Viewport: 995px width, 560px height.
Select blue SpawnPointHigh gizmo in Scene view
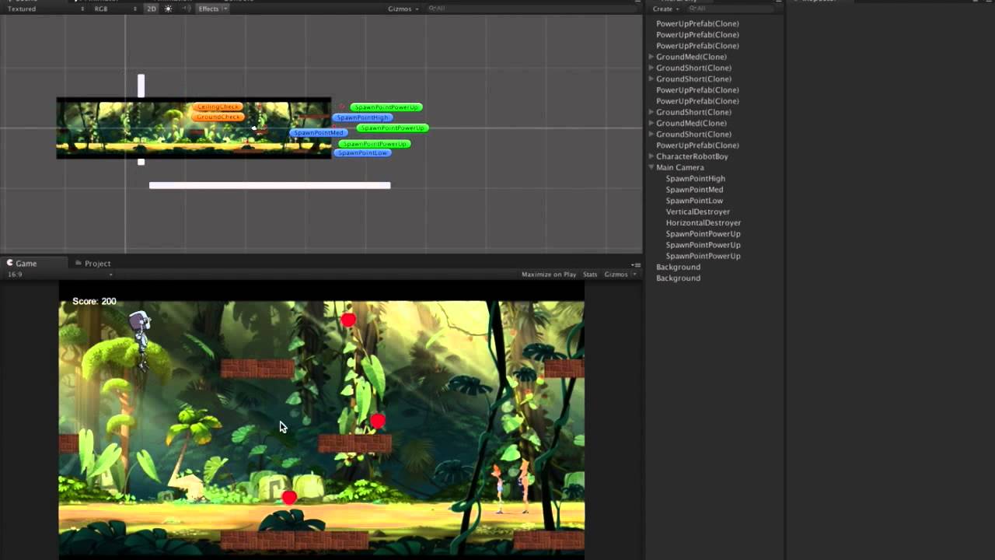[x=362, y=117]
